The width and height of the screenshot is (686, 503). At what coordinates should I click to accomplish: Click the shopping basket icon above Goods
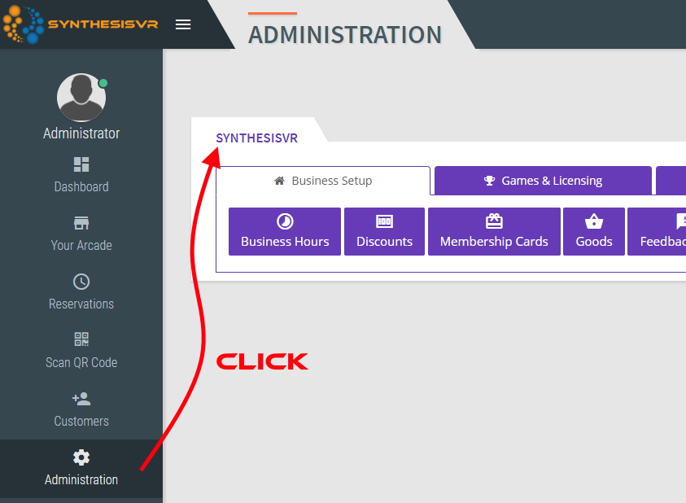[594, 221]
